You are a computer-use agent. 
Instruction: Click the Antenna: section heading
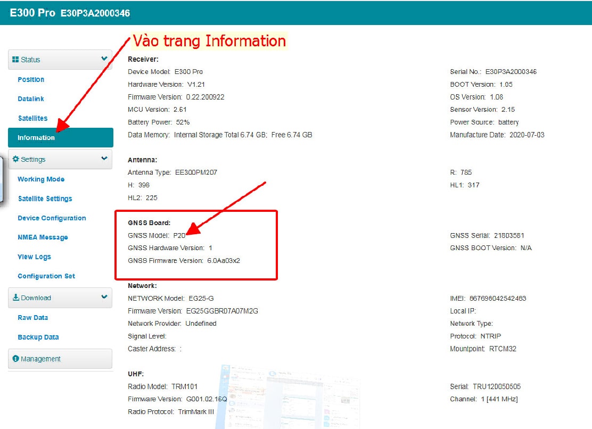click(142, 160)
